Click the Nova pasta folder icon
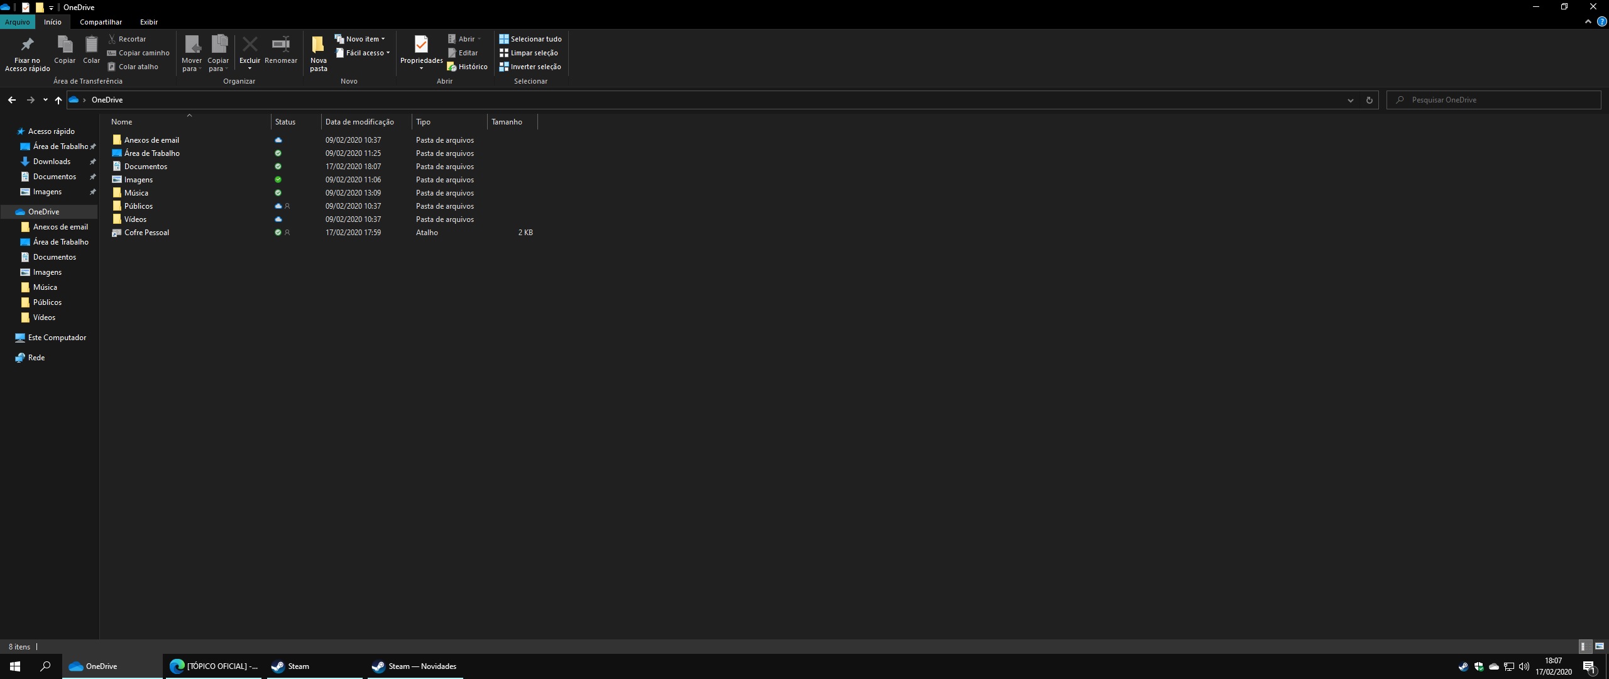Screen dimensions: 1609x679 [x=318, y=45]
